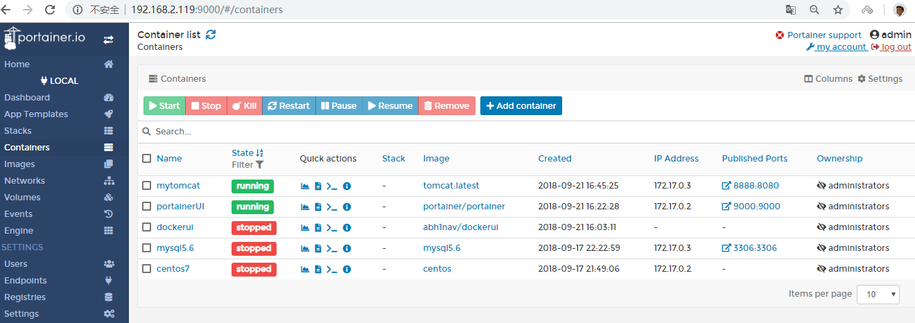Click the Add container button
This screenshot has height=323, width=915.
click(521, 106)
